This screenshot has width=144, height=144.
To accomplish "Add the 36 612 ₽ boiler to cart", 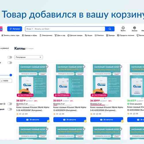I will click(x=136, y=120).
